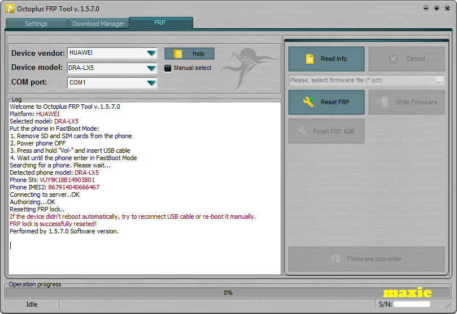The image size is (457, 314).
Task: Click log line '2. Power phone OFF'
Action: 38,143
